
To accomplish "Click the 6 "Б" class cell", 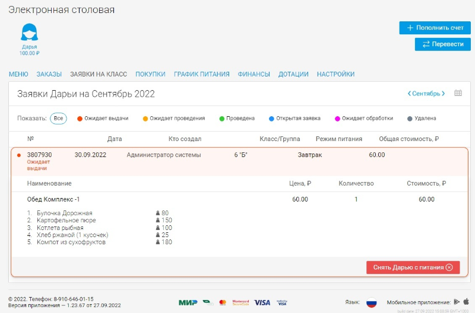I will 241,155.
